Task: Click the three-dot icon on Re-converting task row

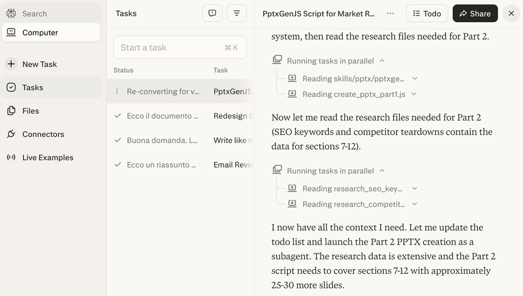Action: pos(117,92)
